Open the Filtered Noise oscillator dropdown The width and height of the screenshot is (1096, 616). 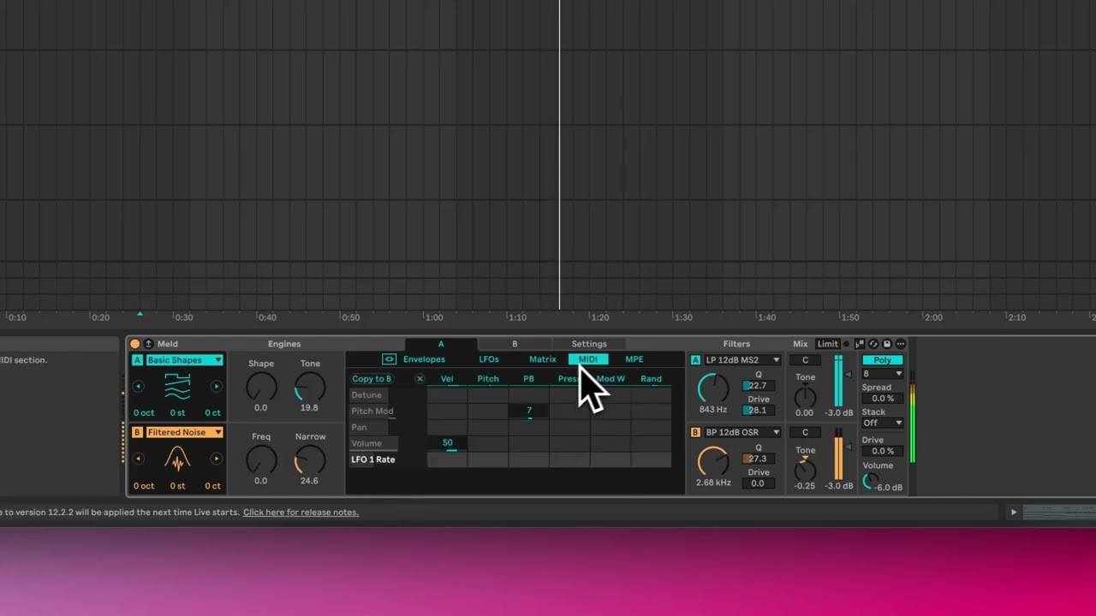point(184,432)
